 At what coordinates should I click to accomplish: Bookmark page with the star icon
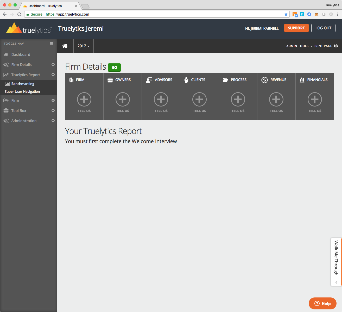(286, 14)
